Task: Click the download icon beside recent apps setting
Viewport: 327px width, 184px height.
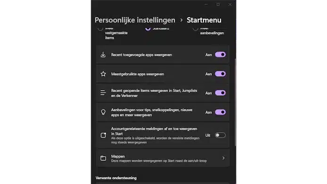Action: tap(103, 55)
